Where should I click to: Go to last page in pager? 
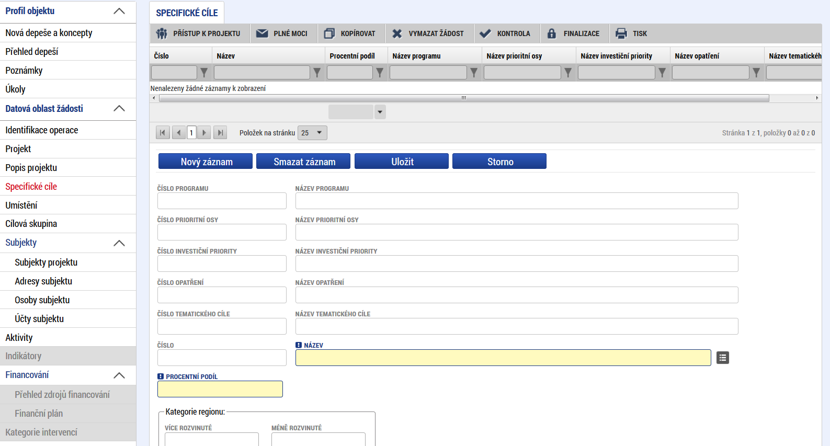[x=220, y=133]
